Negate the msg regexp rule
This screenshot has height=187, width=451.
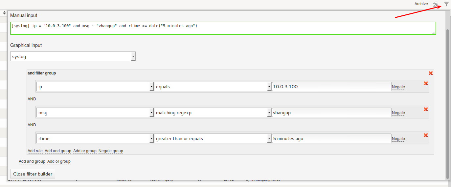[398, 113]
